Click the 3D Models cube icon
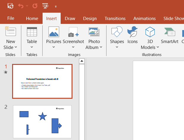This screenshot has height=140, width=184. (150, 32)
